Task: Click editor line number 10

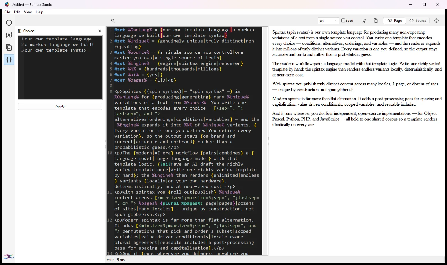Action: 110,153
